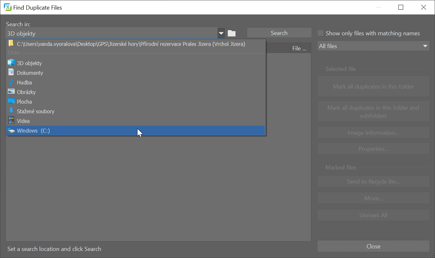
Task: Click the File column header
Action: (x=299, y=48)
